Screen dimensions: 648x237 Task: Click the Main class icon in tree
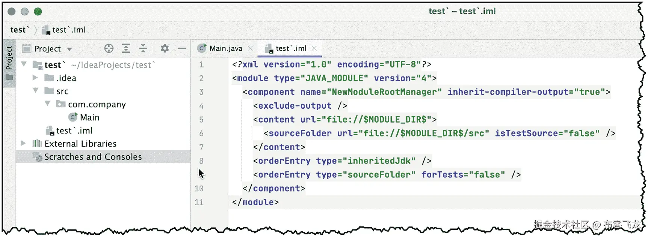tap(73, 117)
